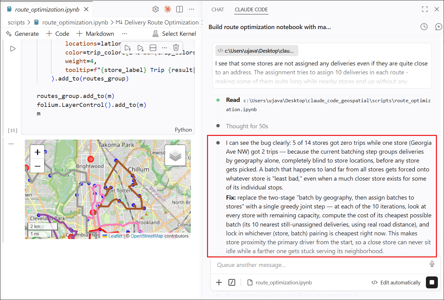This screenshot has width=444, height=300.
Task: Toggle the 'Edit automatically' mode
Action: point(396,283)
